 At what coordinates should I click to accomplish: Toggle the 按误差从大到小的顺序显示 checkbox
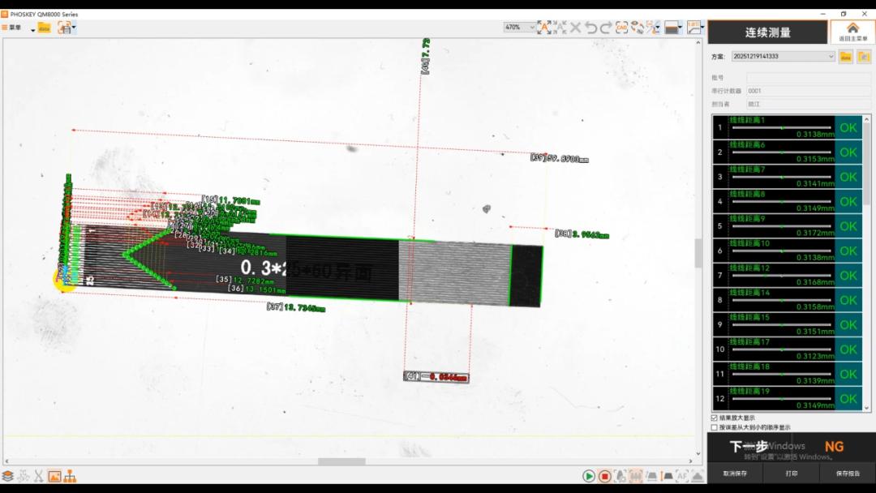(714, 427)
